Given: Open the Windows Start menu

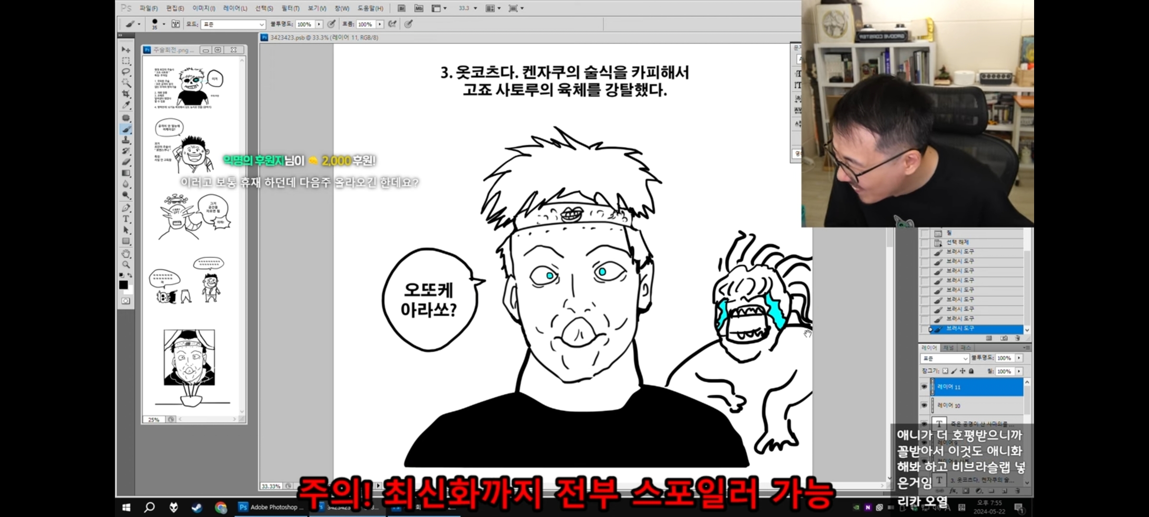Looking at the screenshot, I should click(126, 507).
